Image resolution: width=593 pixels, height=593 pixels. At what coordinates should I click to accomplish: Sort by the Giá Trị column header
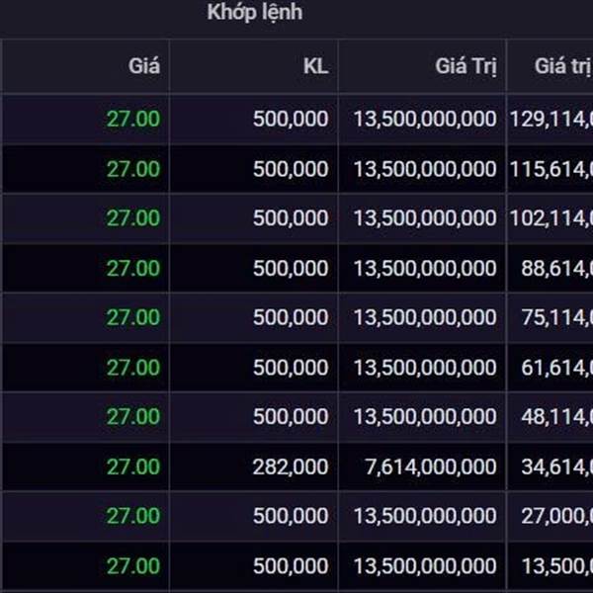(466, 66)
